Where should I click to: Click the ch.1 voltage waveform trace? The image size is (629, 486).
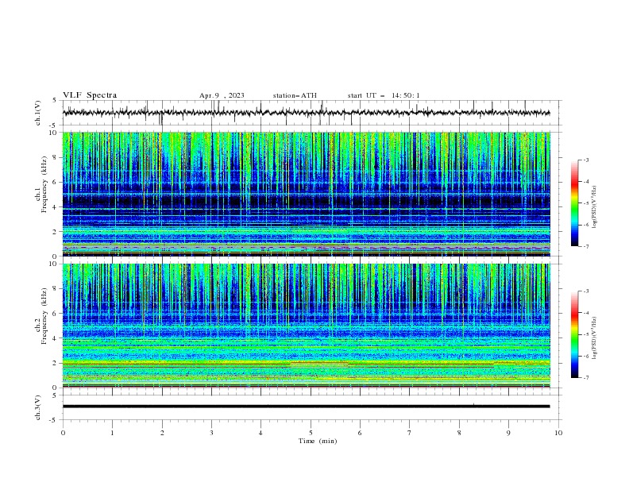pos(306,113)
